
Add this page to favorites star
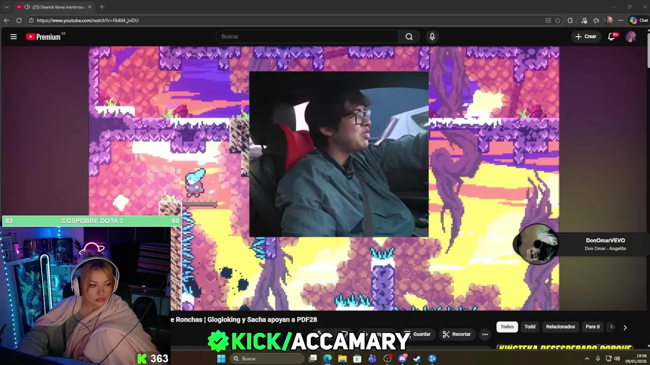[558, 20]
